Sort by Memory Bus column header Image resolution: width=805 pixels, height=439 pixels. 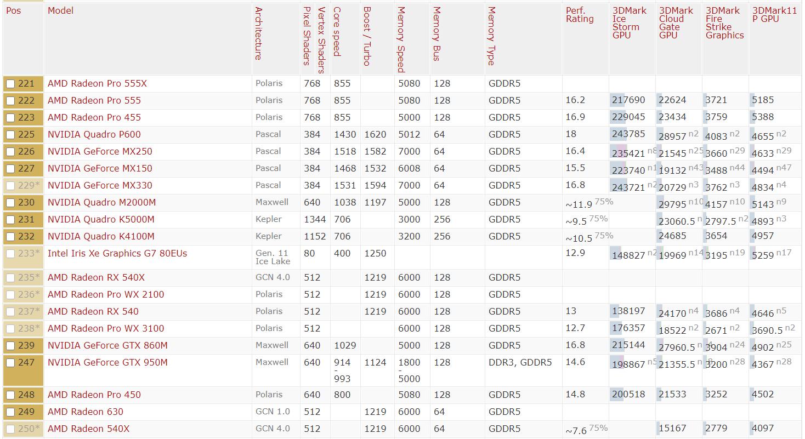[436, 33]
